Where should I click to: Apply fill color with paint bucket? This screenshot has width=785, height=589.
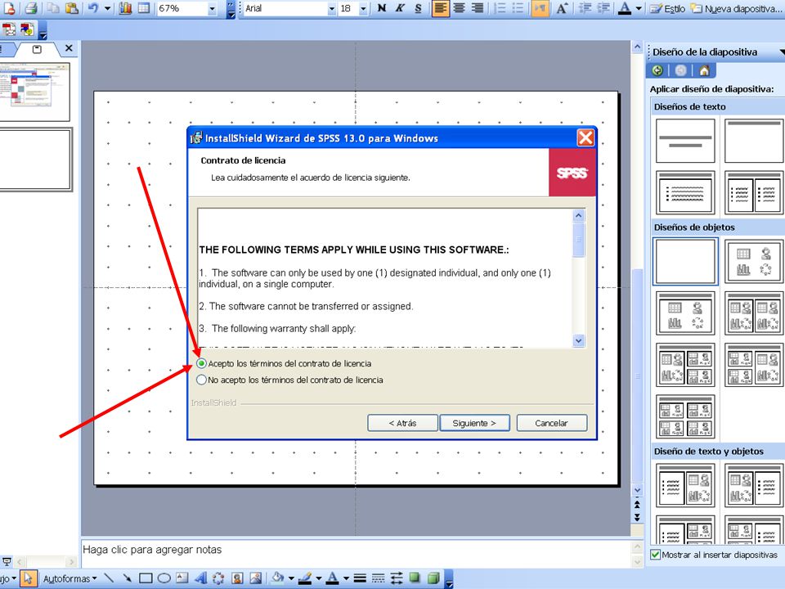click(x=278, y=578)
